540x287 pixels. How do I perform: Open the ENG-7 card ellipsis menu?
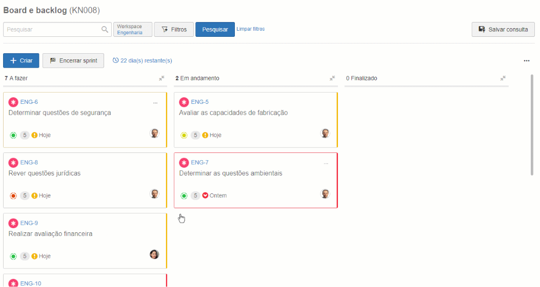click(326, 163)
